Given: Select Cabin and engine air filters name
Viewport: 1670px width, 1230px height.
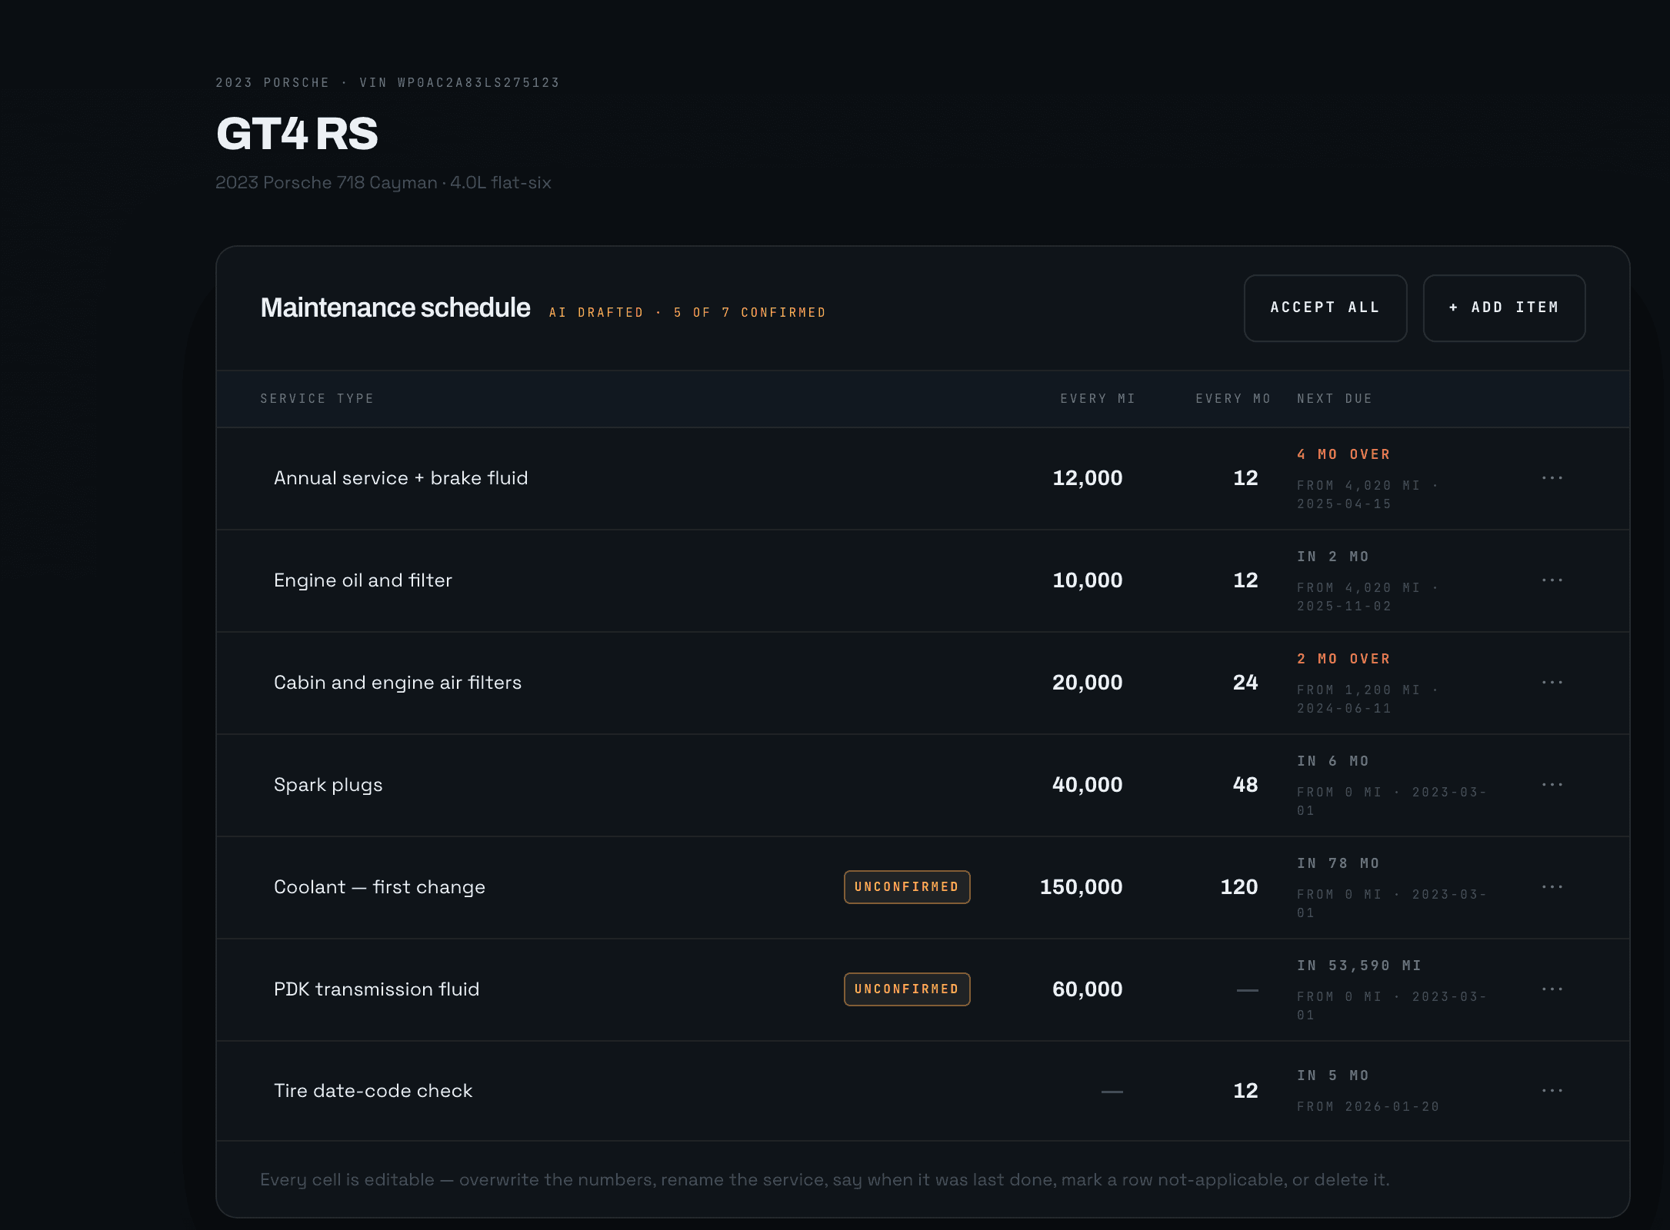Looking at the screenshot, I should 398,683.
